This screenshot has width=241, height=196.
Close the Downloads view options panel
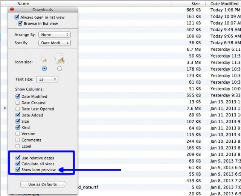pyautogui.click(x=12, y=10)
